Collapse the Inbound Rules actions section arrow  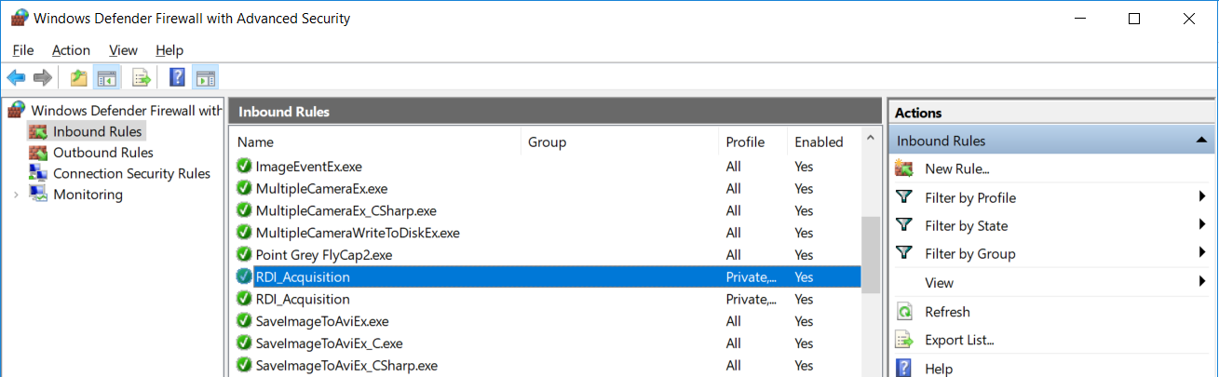[1201, 141]
